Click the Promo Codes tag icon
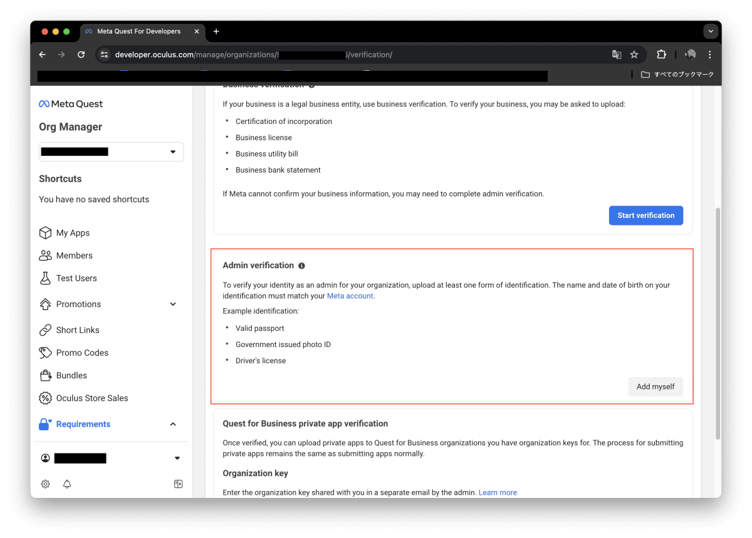Viewport: 752px width, 538px height. click(45, 353)
